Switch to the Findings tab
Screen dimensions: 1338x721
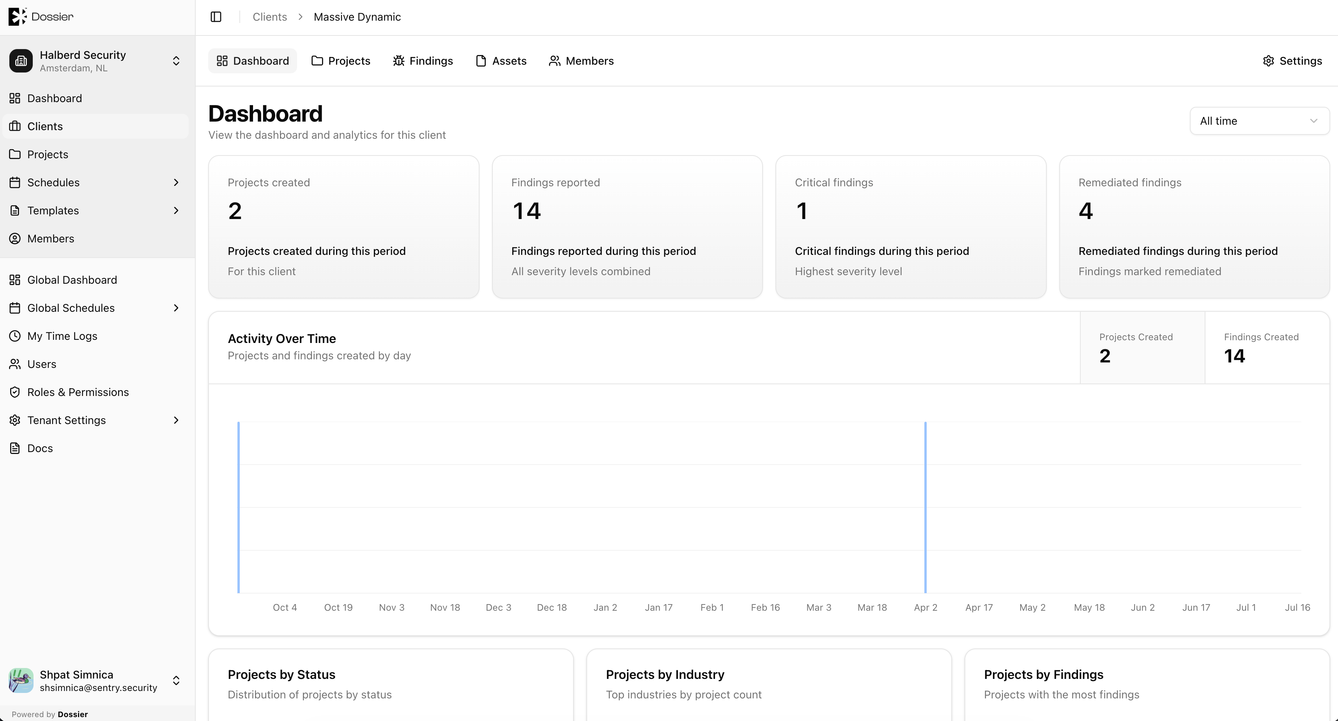point(423,61)
